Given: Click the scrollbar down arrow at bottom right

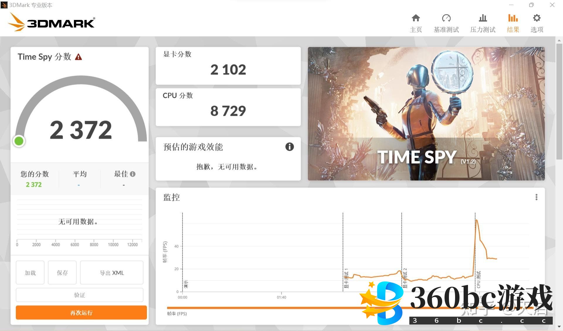Looking at the screenshot, I should pyautogui.click(x=559, y=327).
